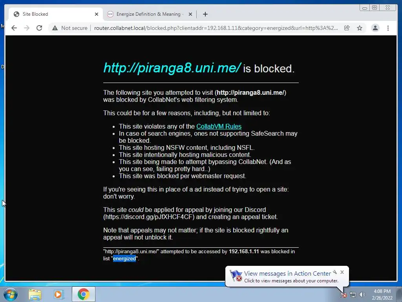This screenshot has width=402, height=302.
Task: Click the highlighted word energized
Action: (124, 259)
